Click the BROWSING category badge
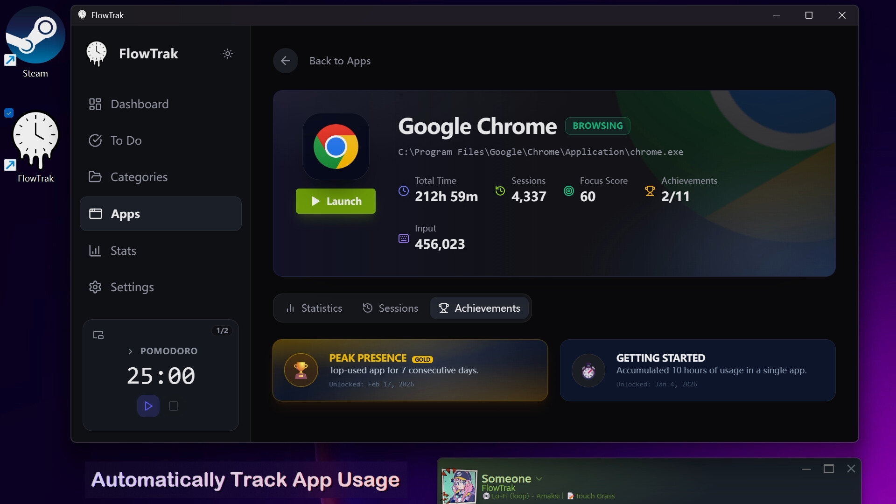 coord(598,126)
